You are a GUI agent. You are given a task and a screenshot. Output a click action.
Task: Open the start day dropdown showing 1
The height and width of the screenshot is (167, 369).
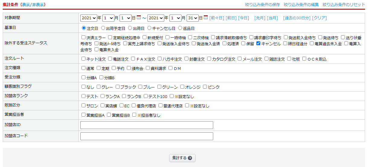tap(126, 18)
